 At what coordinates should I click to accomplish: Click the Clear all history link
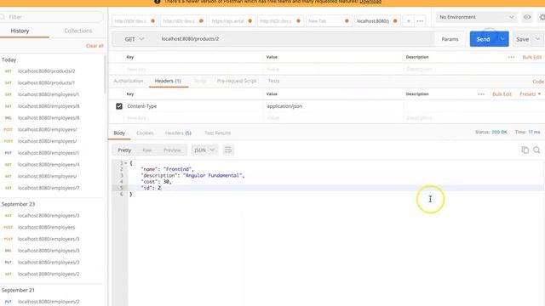95,46
